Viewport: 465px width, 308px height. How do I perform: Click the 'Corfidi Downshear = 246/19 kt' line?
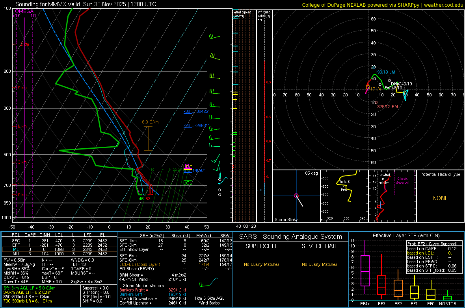[x=153, y=299]
